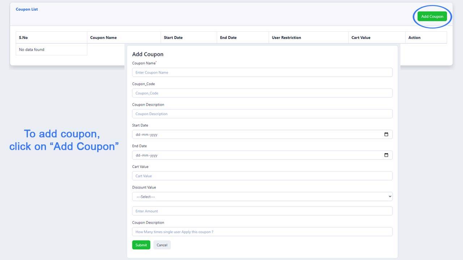
Task: Click the Cart Value table column header
Action: click(361, 38)
